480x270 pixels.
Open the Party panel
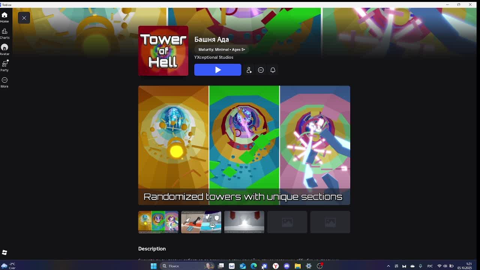(4, 66)
